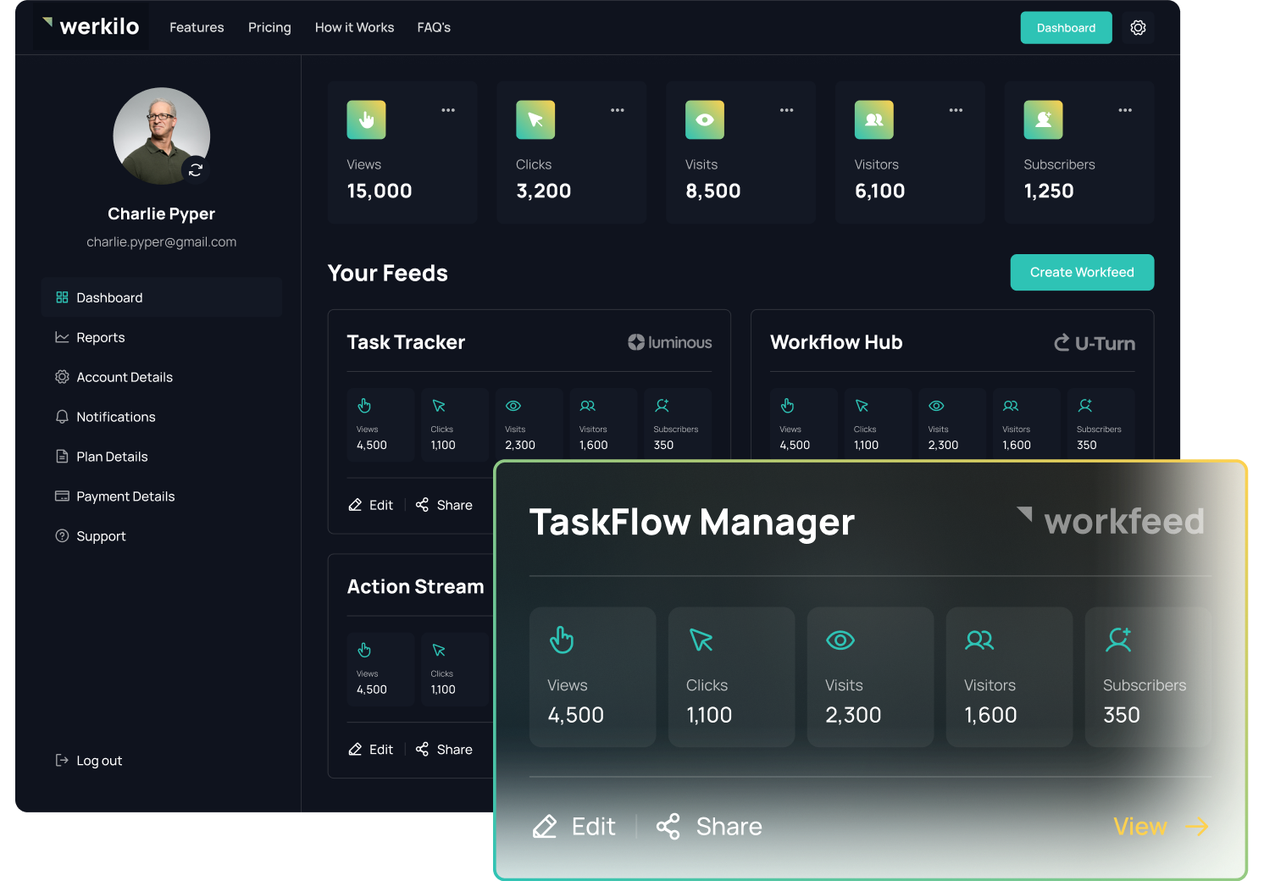Screen dimensions: 1264x881
Task: Click the luminous logo on Task Tracker
Action: (669, 342)
